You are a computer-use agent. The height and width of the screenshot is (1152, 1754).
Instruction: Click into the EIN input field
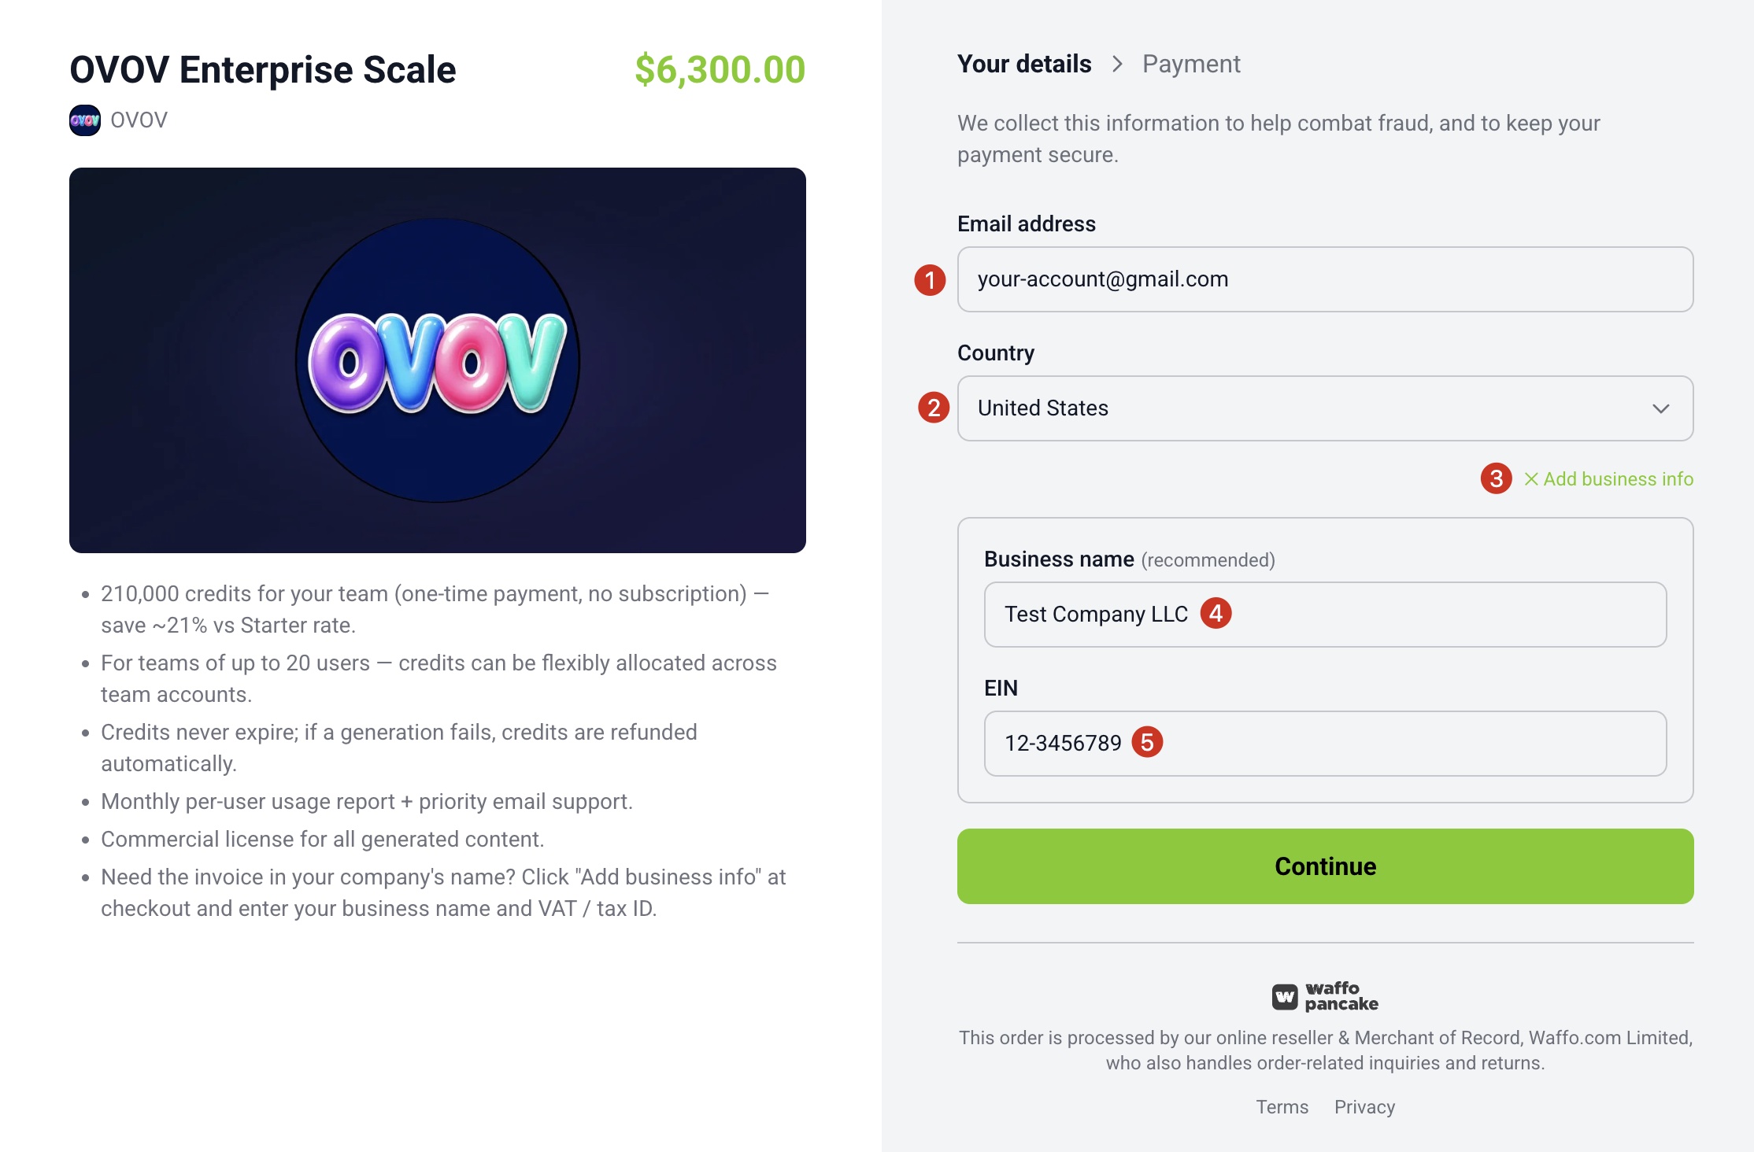[x=1325, y=744]
